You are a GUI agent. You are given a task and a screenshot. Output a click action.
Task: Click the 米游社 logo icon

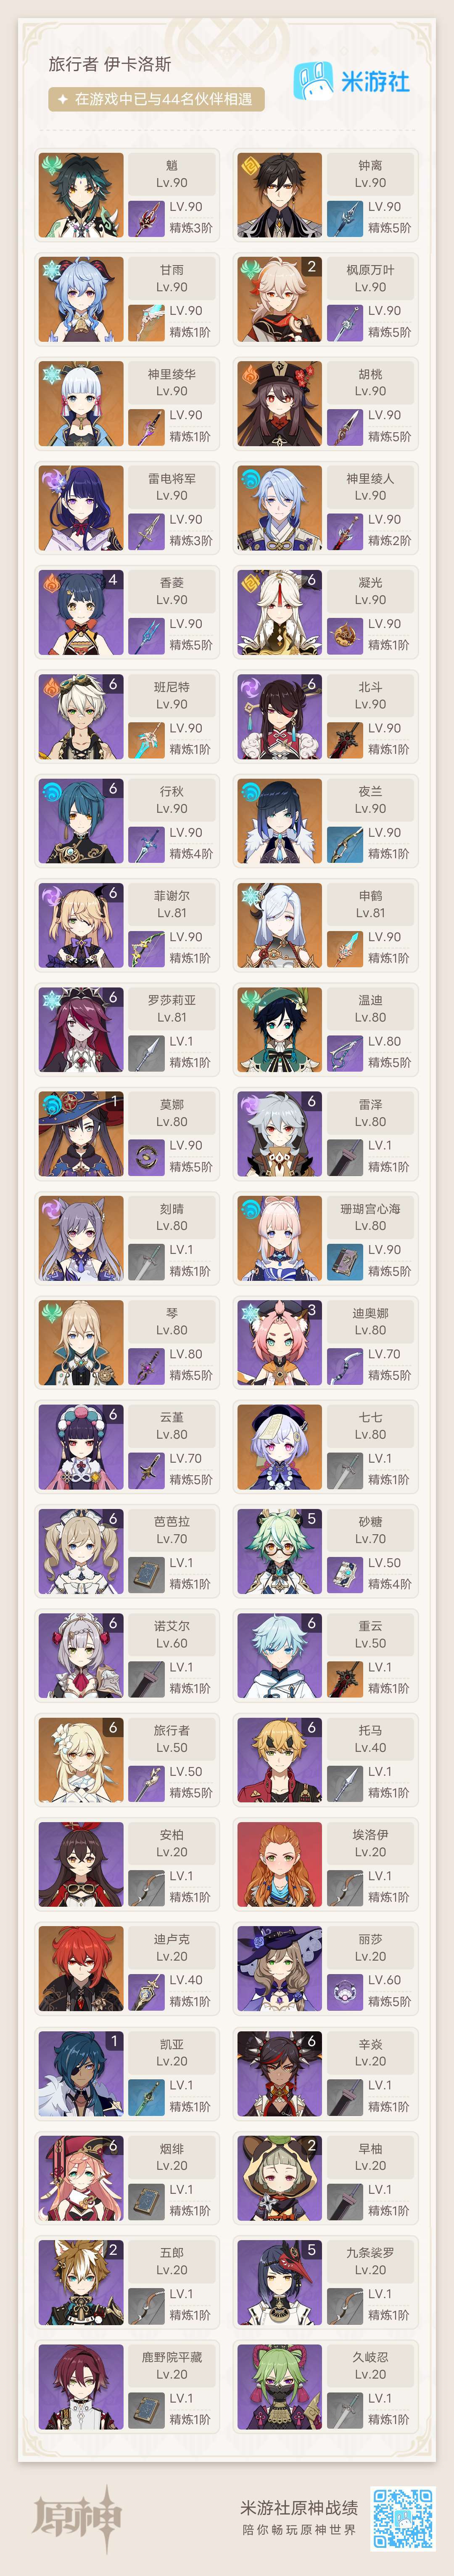coord(312,81)
